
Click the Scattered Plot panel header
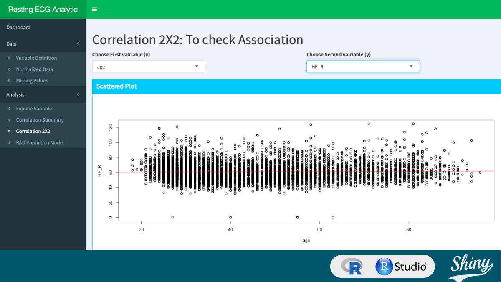pyautogui.click(x=116, y=86)
